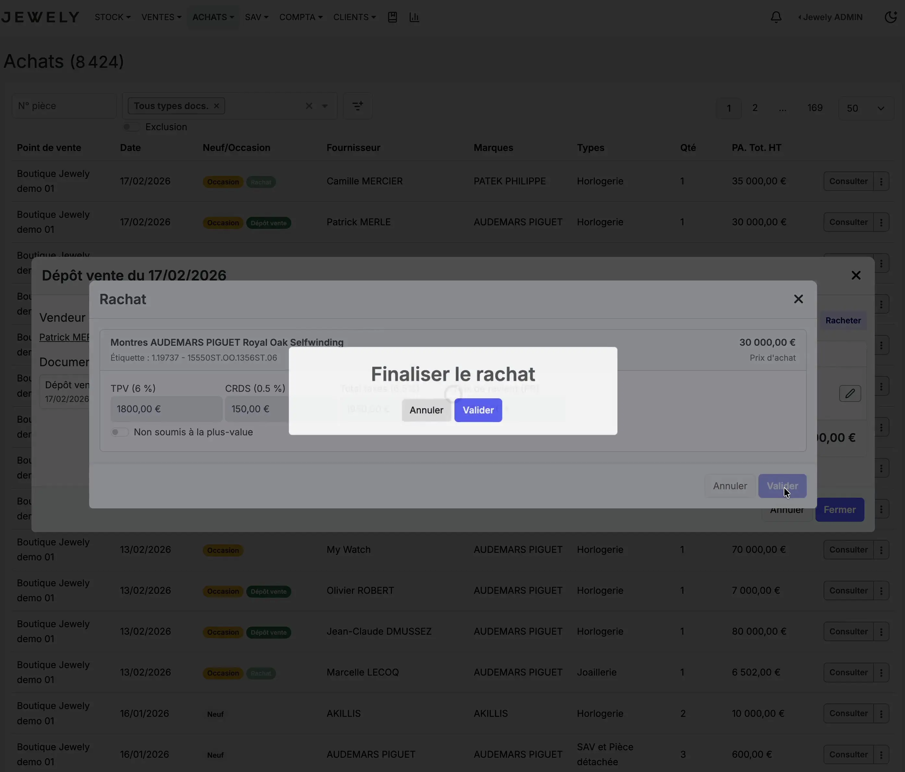The image size is (905, 772).
Task: Expand the SAV menu
Action: (x=256, y=17)
